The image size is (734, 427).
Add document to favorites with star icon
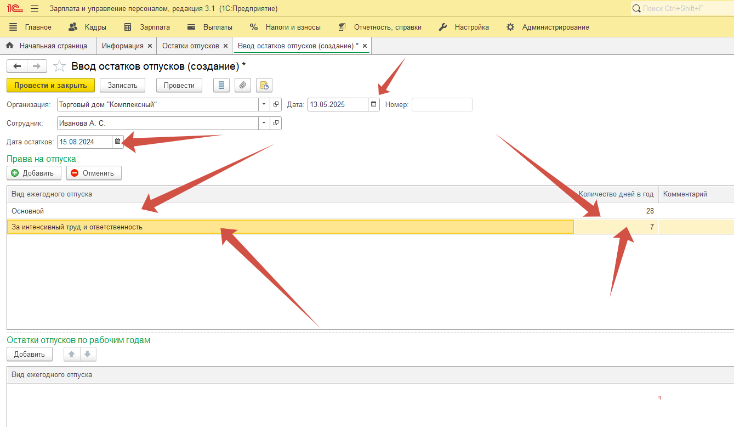[x=59, y=66]
